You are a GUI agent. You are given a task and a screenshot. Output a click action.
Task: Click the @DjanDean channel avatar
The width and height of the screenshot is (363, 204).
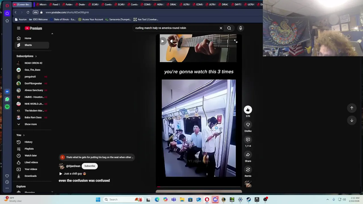point(62,166)
